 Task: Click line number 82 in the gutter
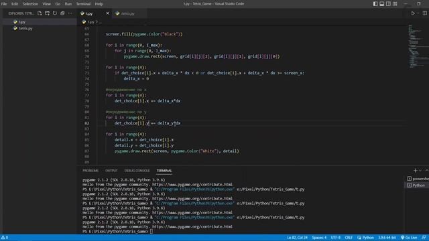86,123
